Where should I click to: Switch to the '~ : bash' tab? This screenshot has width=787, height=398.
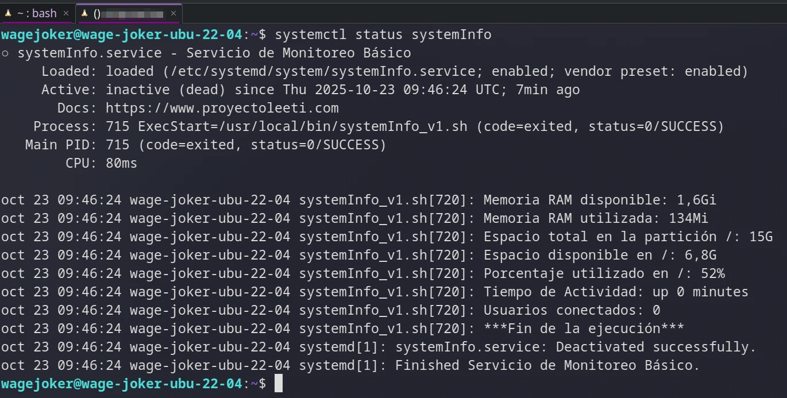(37, 13)
